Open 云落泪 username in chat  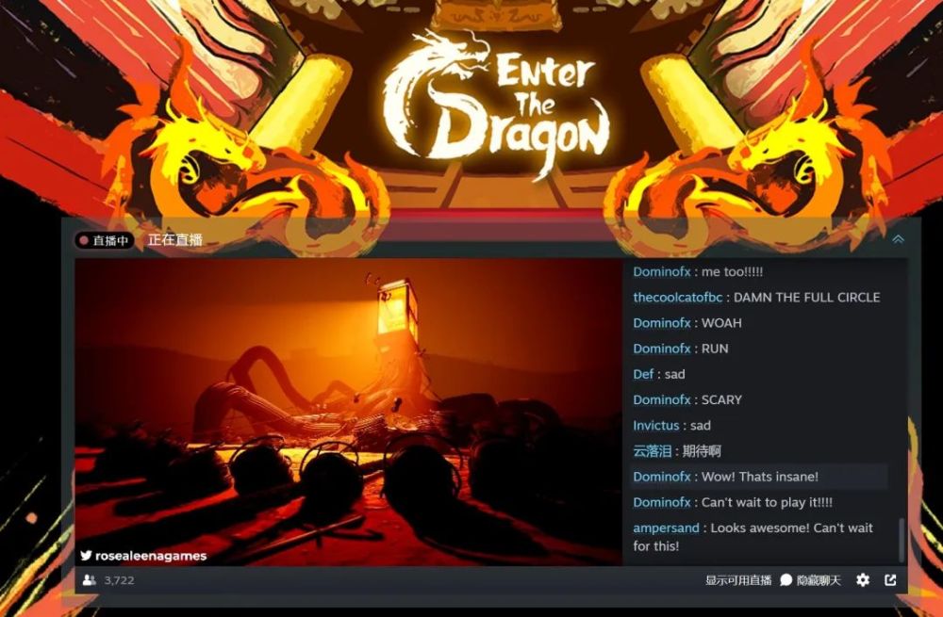[652, 451]
